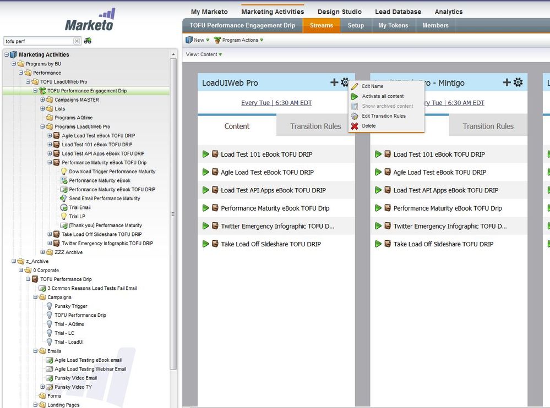
Task: Add content to the Mintigo stream
Action: click(x=507, y=82)
